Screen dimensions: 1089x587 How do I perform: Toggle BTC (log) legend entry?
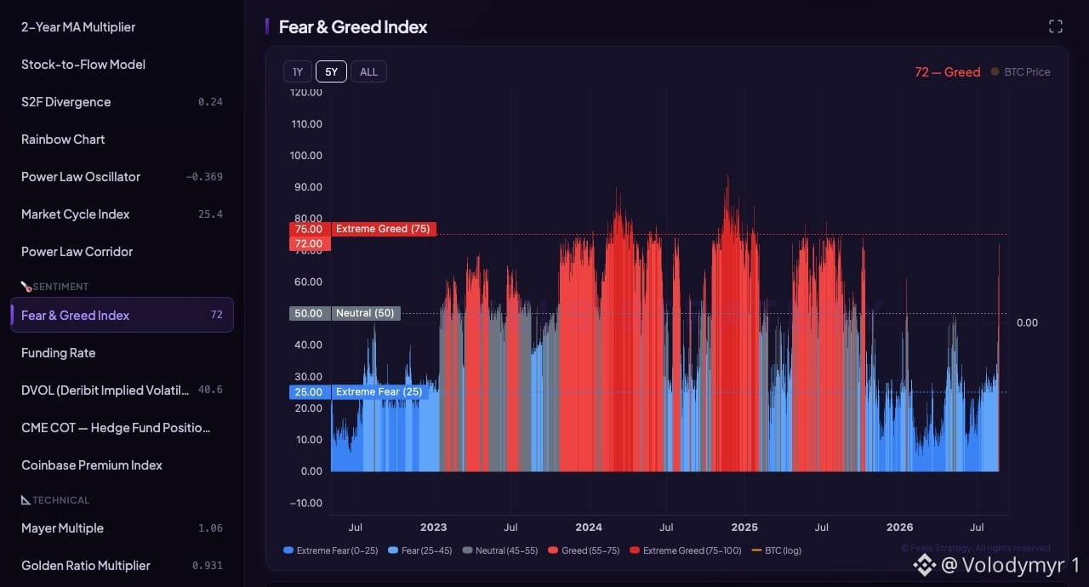point(776,550)
